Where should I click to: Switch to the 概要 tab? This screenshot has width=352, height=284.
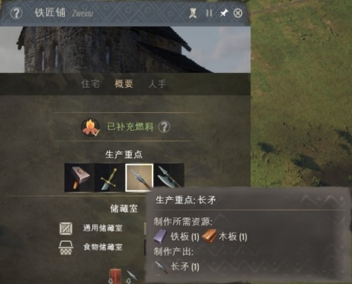124,84
